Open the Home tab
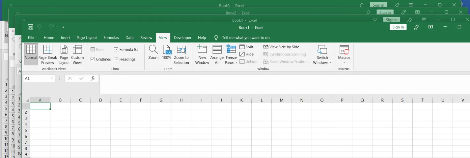This screenshot has height=158, width=470. (x=49, y=38)
